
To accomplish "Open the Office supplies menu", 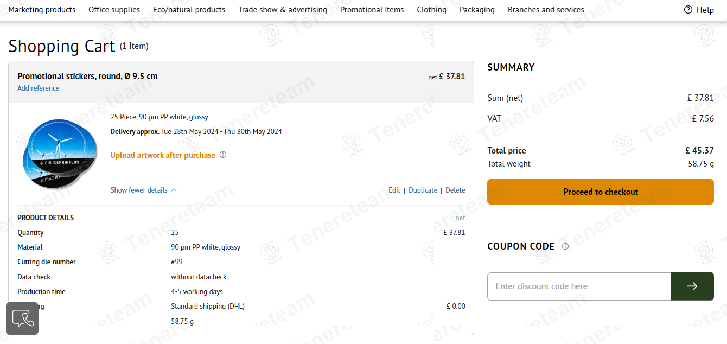I will (x=114, y=10).
